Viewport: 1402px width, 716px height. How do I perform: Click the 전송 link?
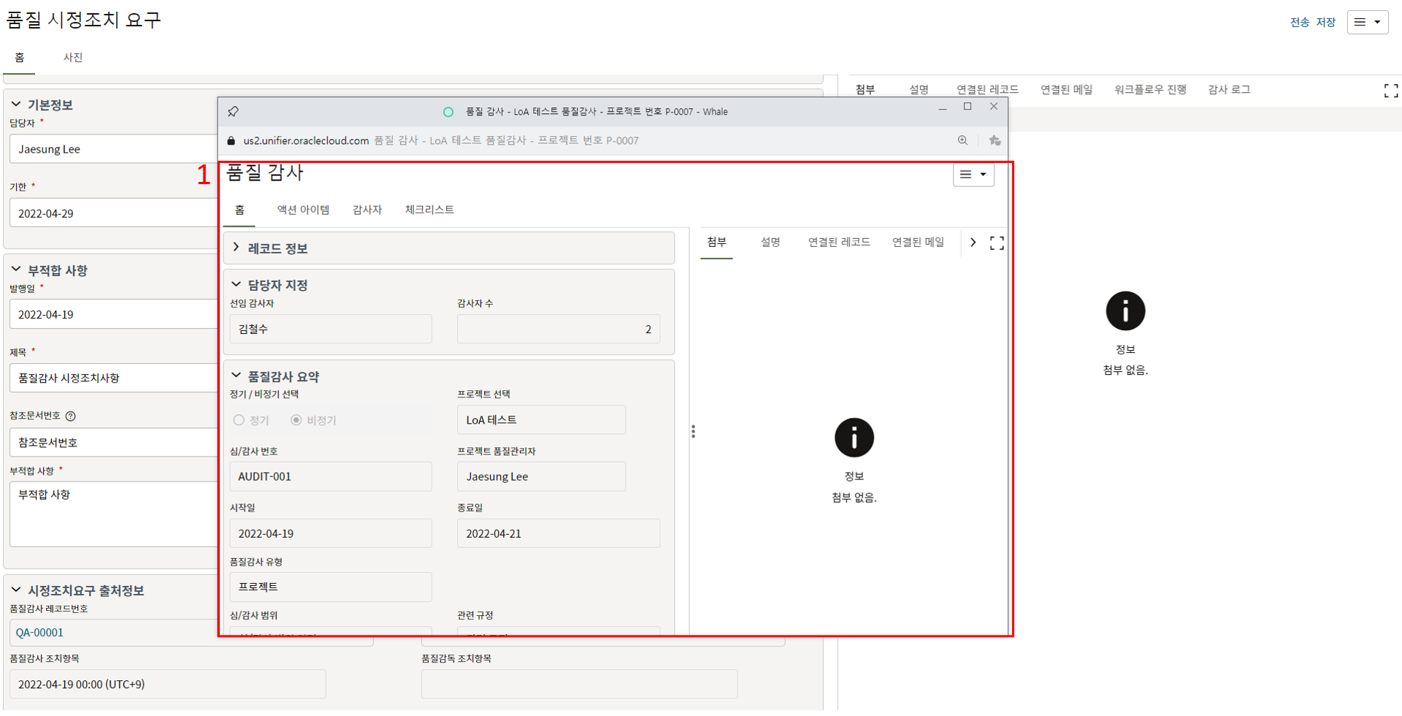pos(1299,23)
